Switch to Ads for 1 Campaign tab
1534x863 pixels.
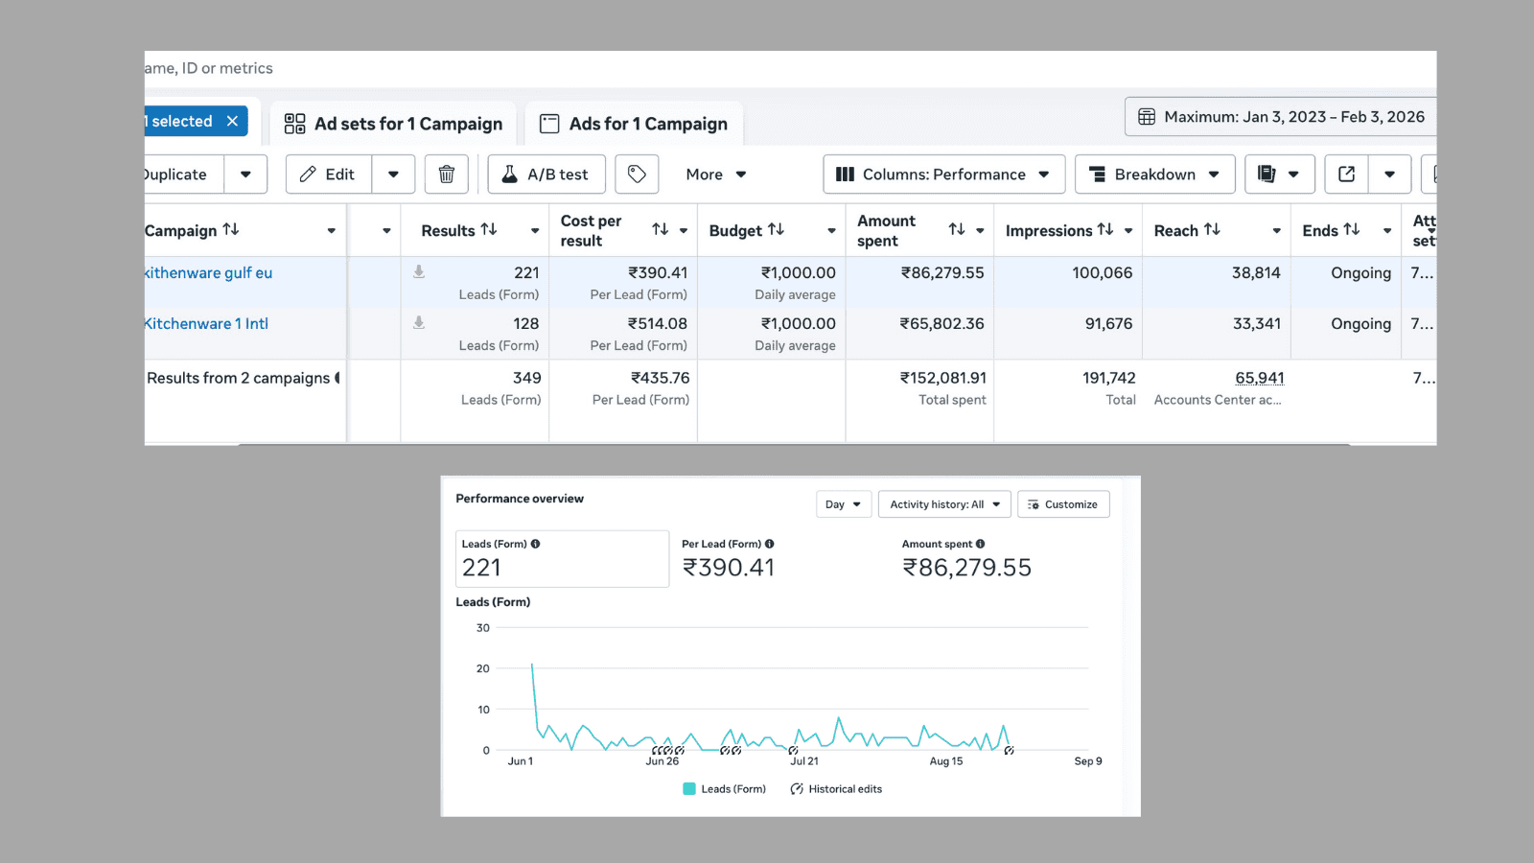[634, 124]
